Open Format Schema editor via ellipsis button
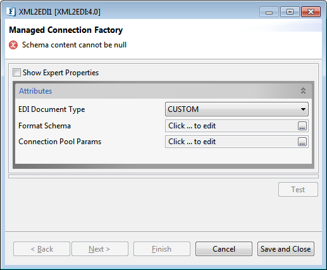The image size is (327, 270). (302, 126)
